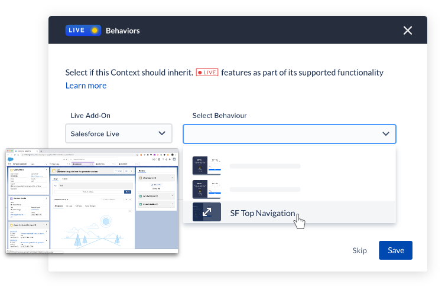Click the blue Save button
Image resolution: width=445 pixels, height=291 pixels.
(395, 250)
